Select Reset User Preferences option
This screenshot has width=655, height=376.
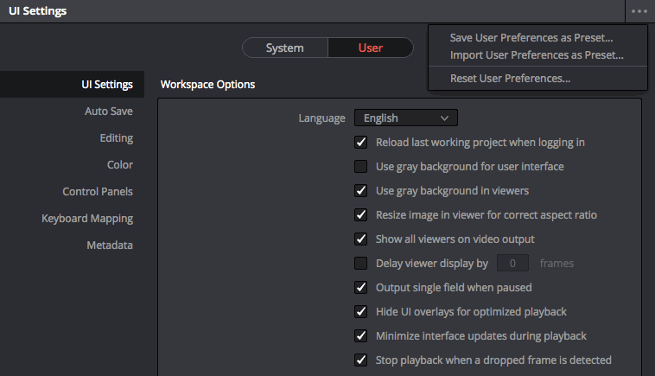[x=510, y=79]
